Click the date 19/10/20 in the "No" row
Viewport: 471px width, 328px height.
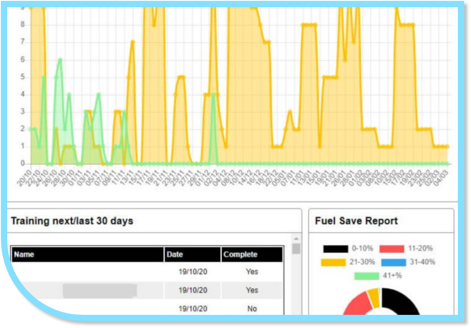193,309
